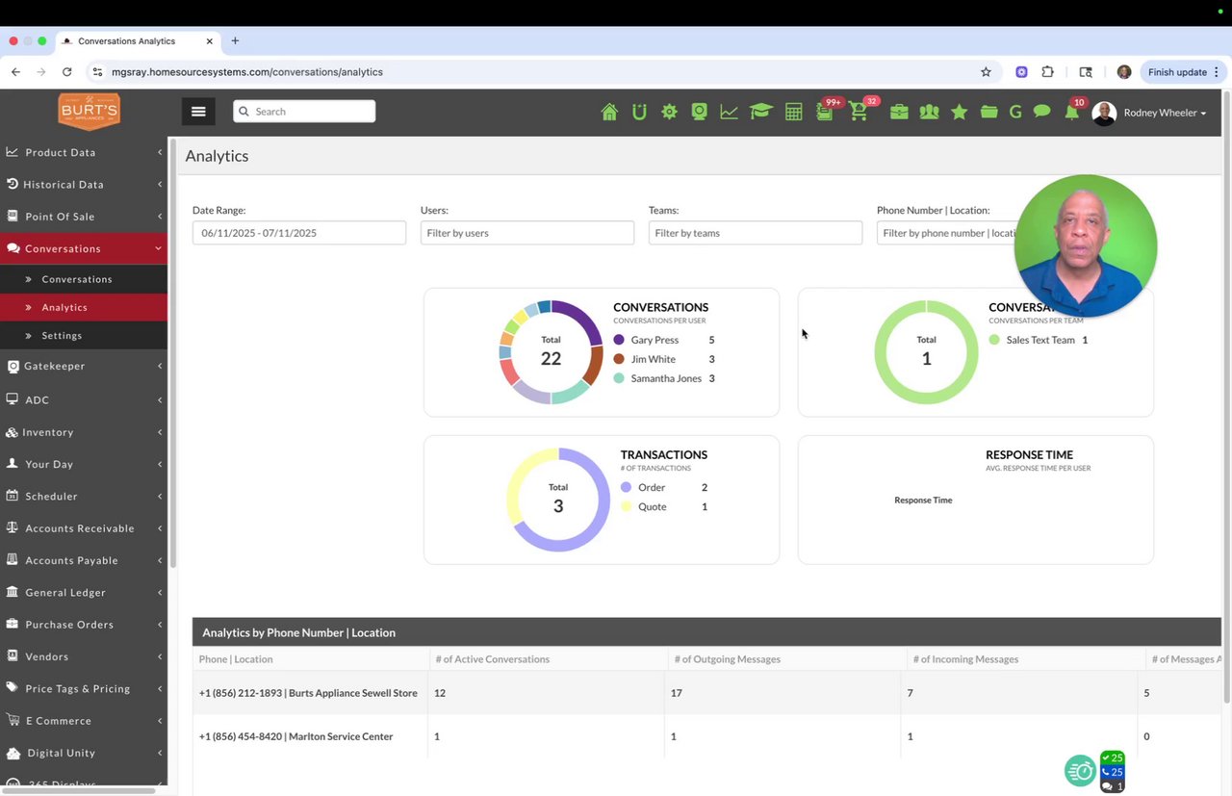
Task: Open the speech bubble chat icon in toolbar
Action: (x=1041, y=112)
